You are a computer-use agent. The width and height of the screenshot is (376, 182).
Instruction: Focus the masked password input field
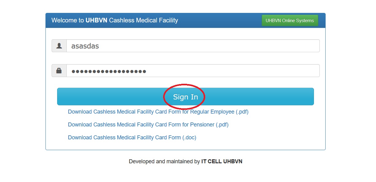pyautogui.click(x=193, y=71)
